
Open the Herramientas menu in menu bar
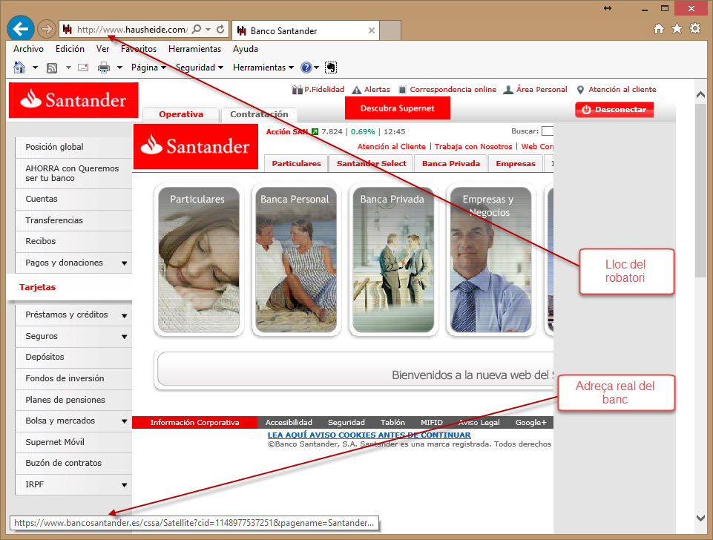click(x=194, y=49)
